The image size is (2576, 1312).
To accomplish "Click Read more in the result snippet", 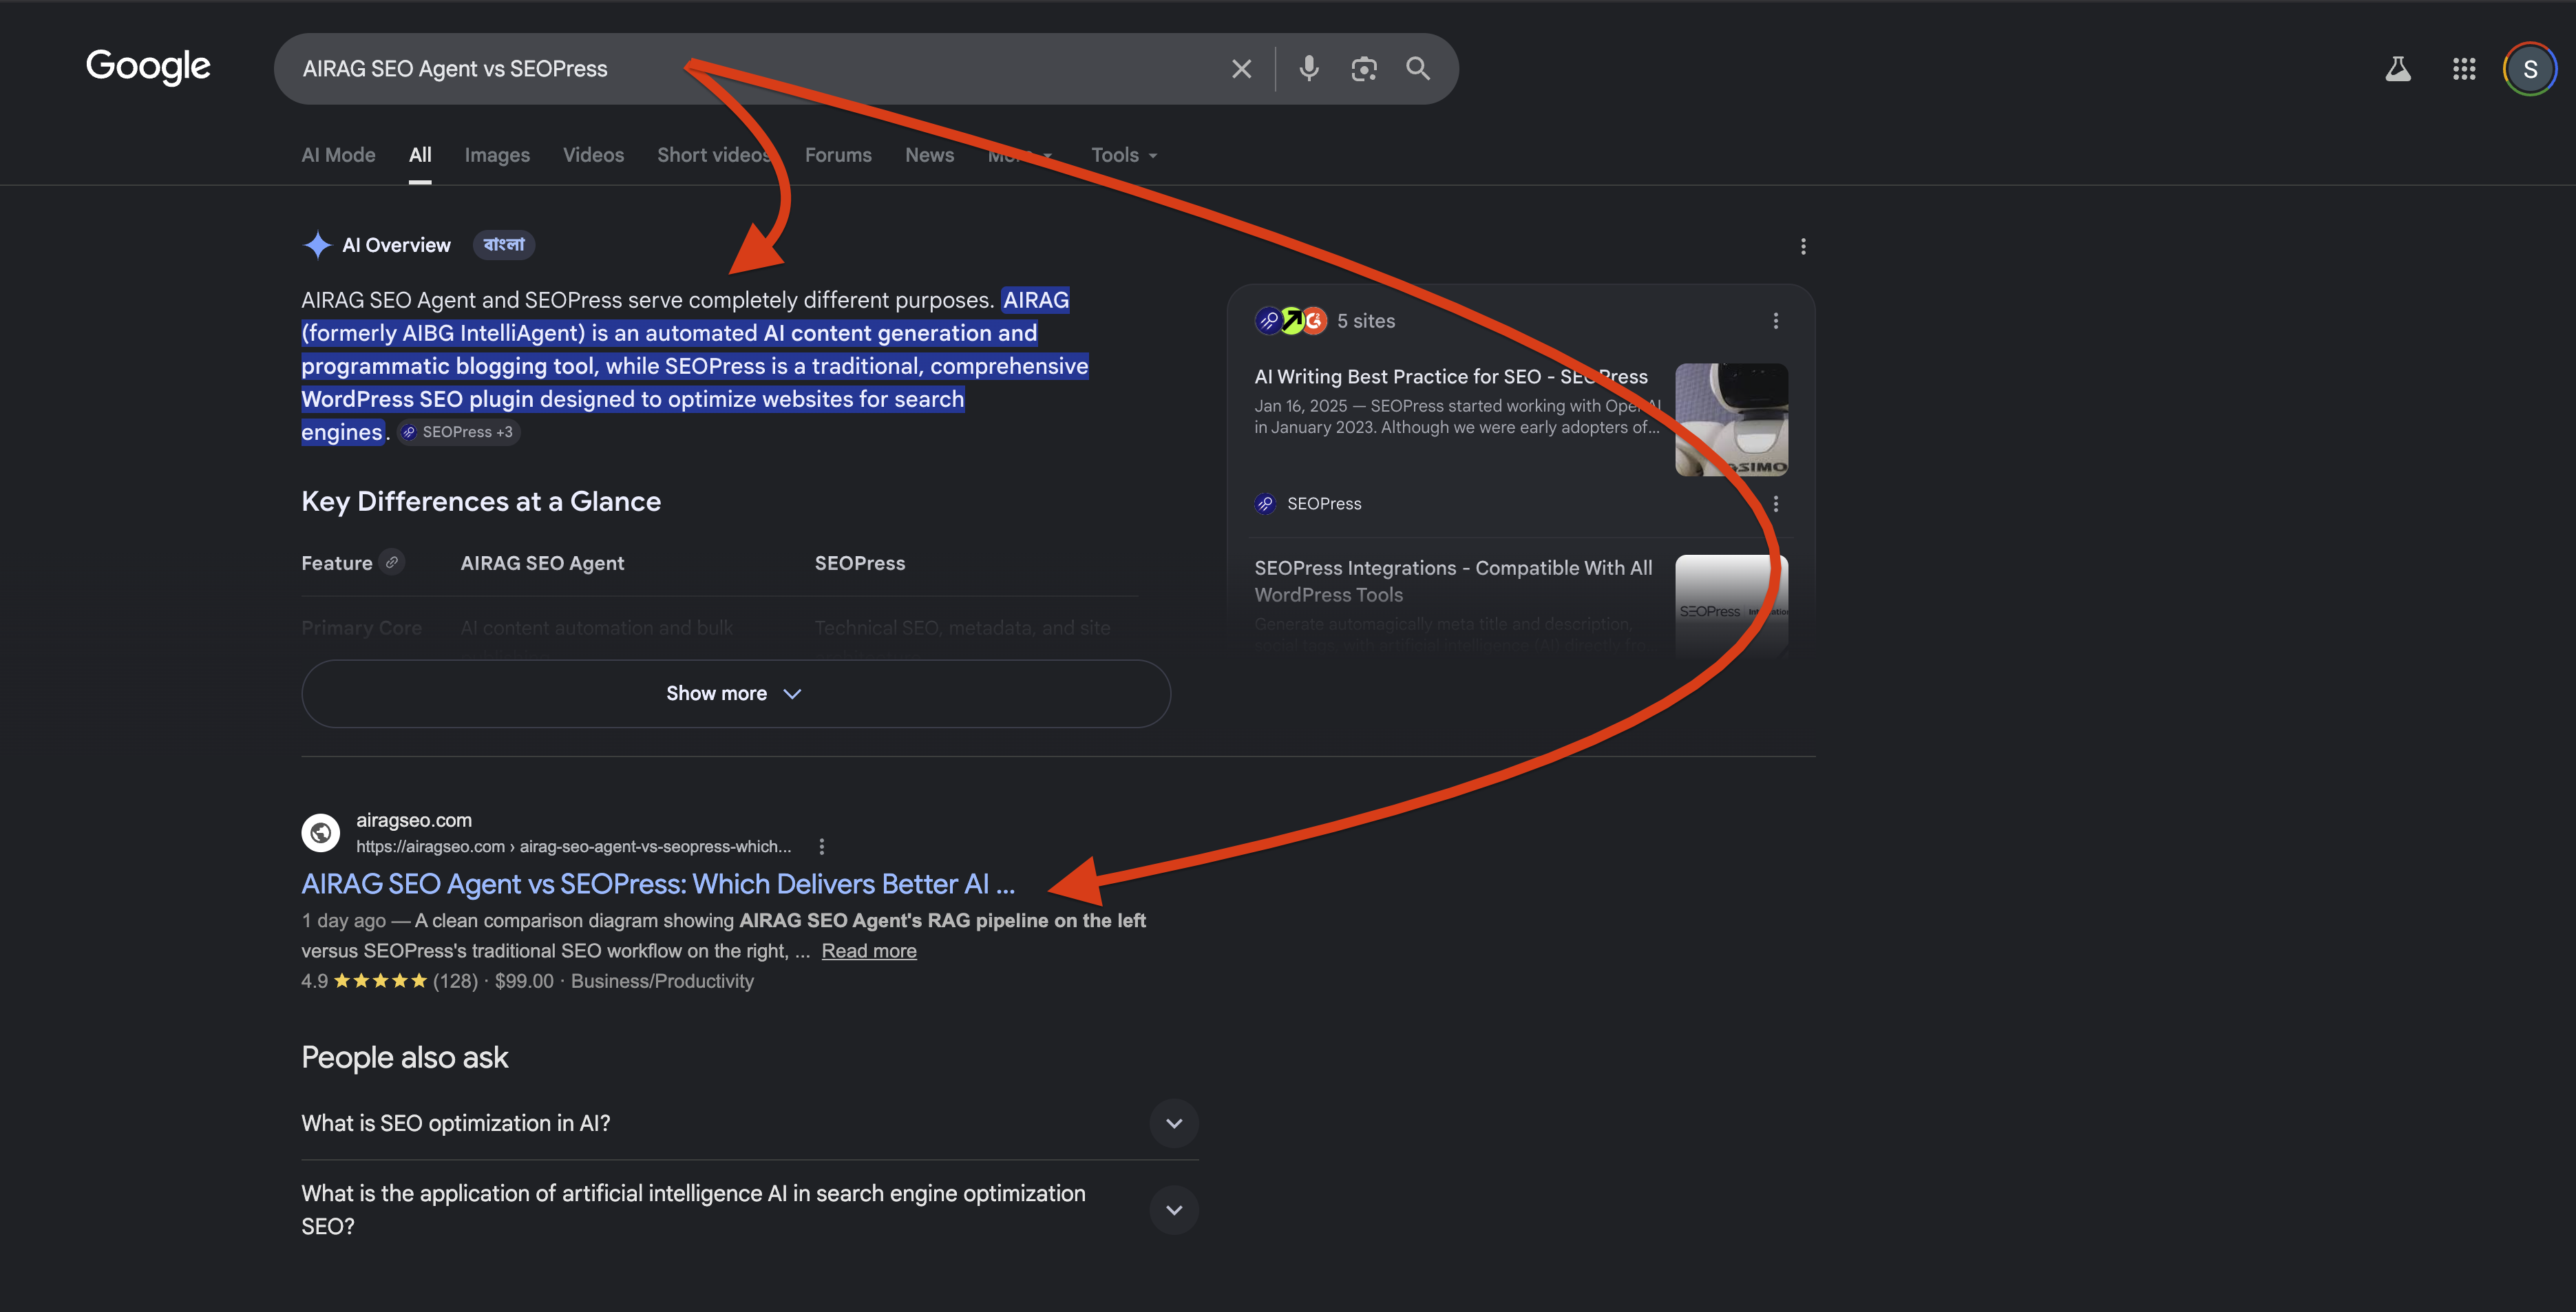I will [869, 951].
